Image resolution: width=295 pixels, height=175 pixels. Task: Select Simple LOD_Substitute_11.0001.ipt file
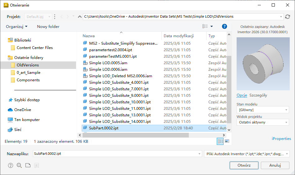click(x=120, y=109)
